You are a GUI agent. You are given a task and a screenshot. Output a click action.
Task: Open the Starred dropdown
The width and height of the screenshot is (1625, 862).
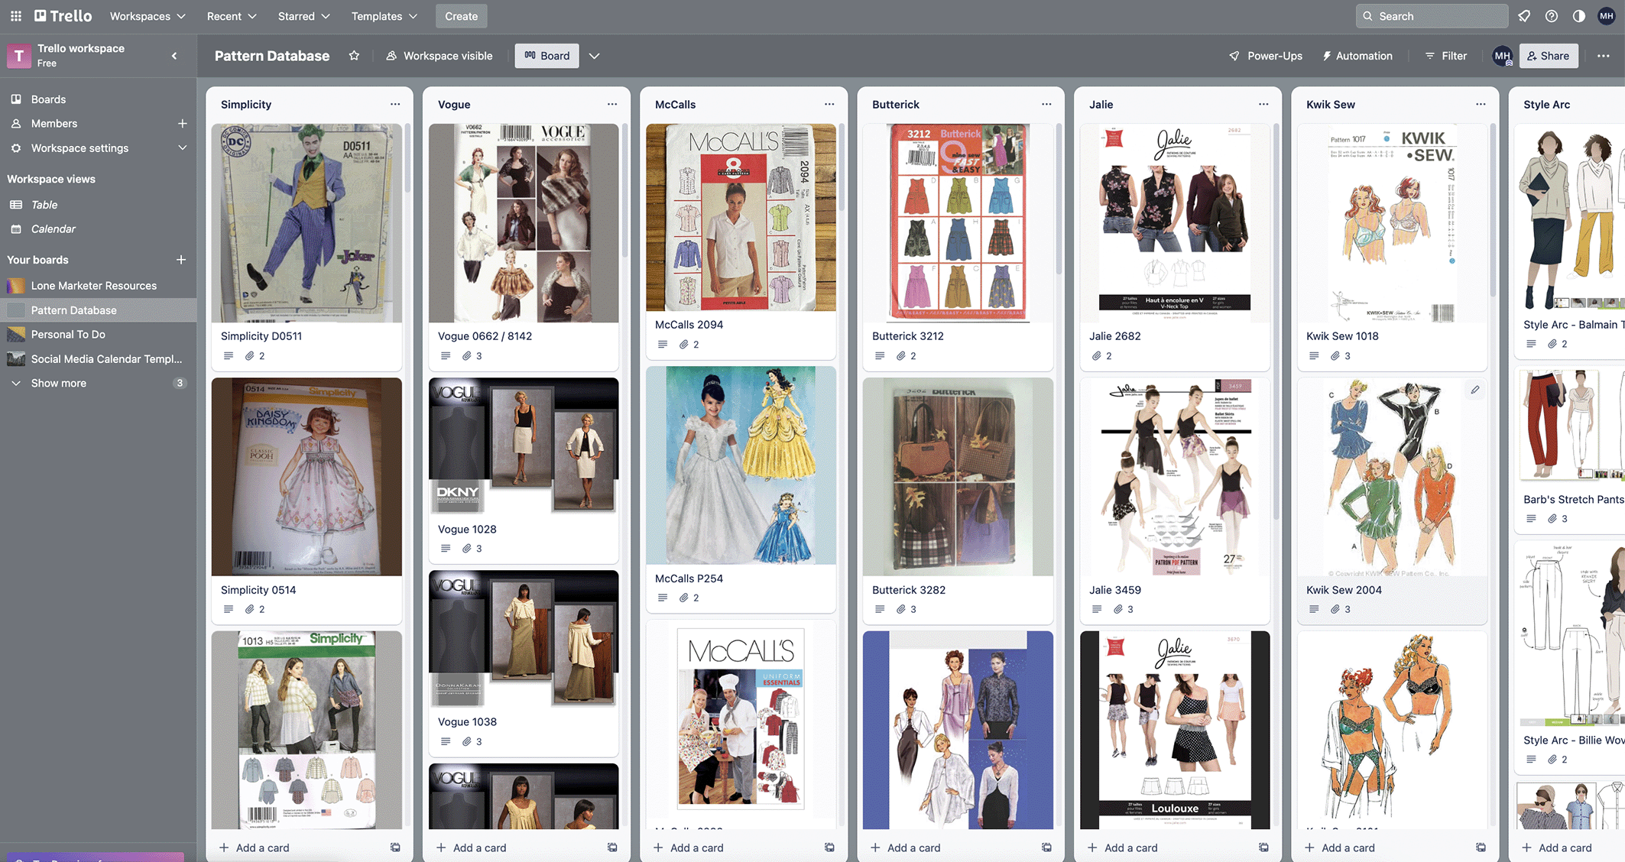click(303, 16)
